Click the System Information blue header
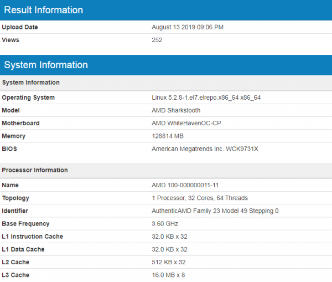This screenshot has width=332, height=282. point(46,65)
